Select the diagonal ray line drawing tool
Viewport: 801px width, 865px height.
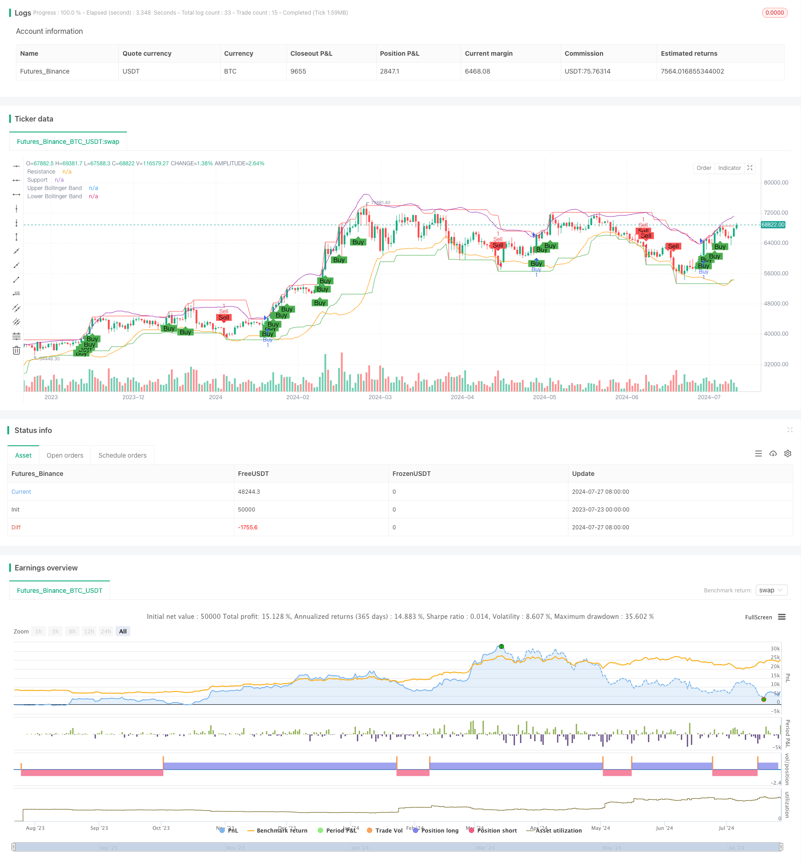click(16, 265)
